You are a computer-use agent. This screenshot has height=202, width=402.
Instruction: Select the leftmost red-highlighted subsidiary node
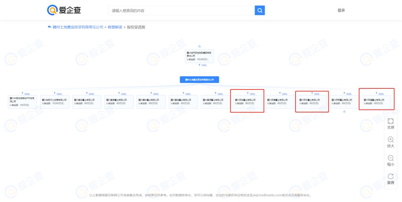[x=247, y=102]
